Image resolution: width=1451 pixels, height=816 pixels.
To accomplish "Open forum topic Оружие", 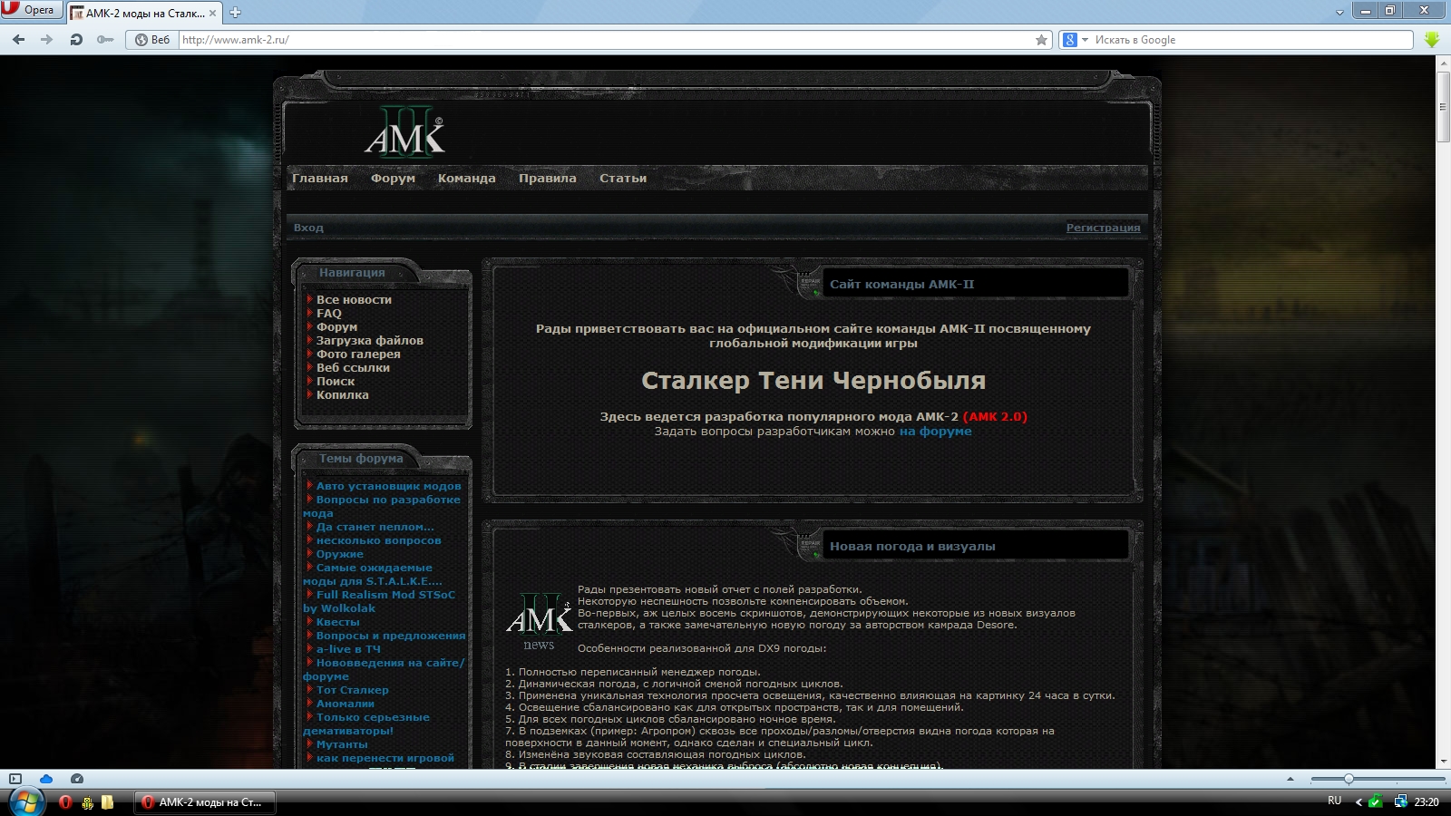I will [x=339, y=554].
